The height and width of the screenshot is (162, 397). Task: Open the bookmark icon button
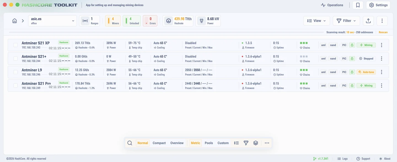click(358, 5)
